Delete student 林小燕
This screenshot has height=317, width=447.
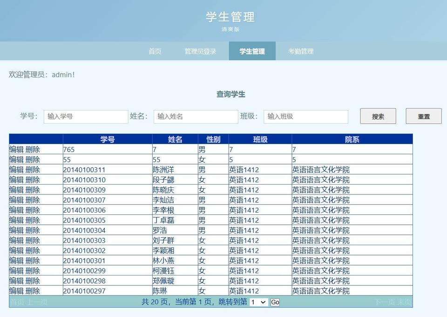[33, 261]
